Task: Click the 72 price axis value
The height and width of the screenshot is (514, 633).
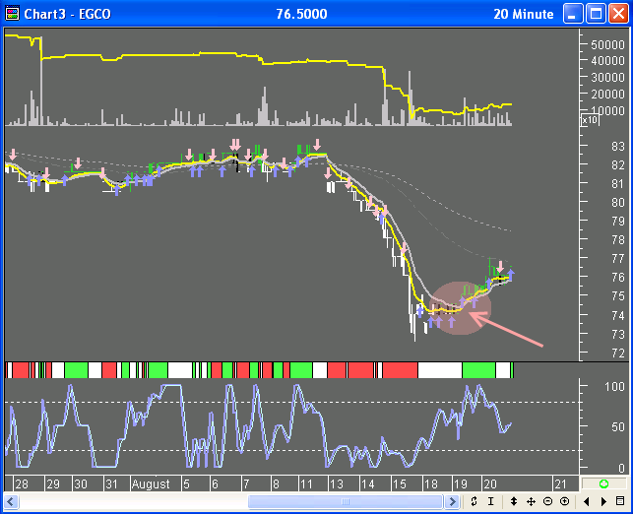Action: tap(618, 353)
